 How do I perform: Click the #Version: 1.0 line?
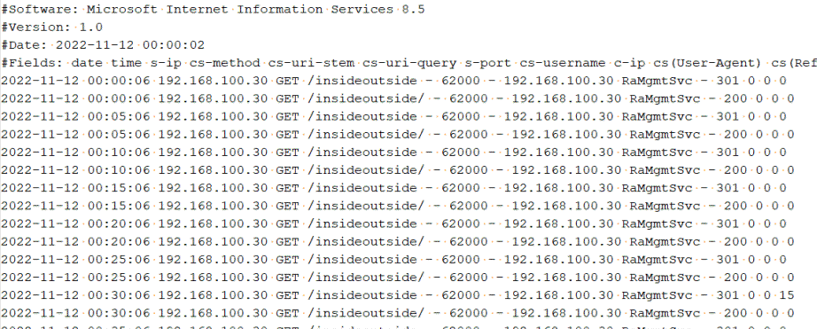click(51, 27)
